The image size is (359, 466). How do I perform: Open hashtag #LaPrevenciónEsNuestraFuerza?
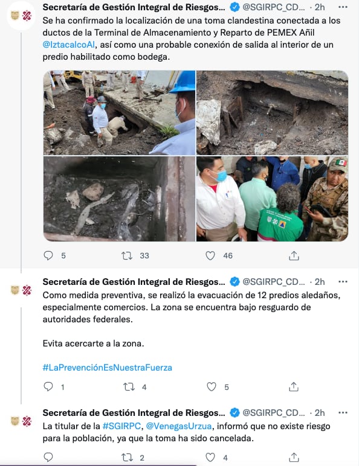[108, 368]
